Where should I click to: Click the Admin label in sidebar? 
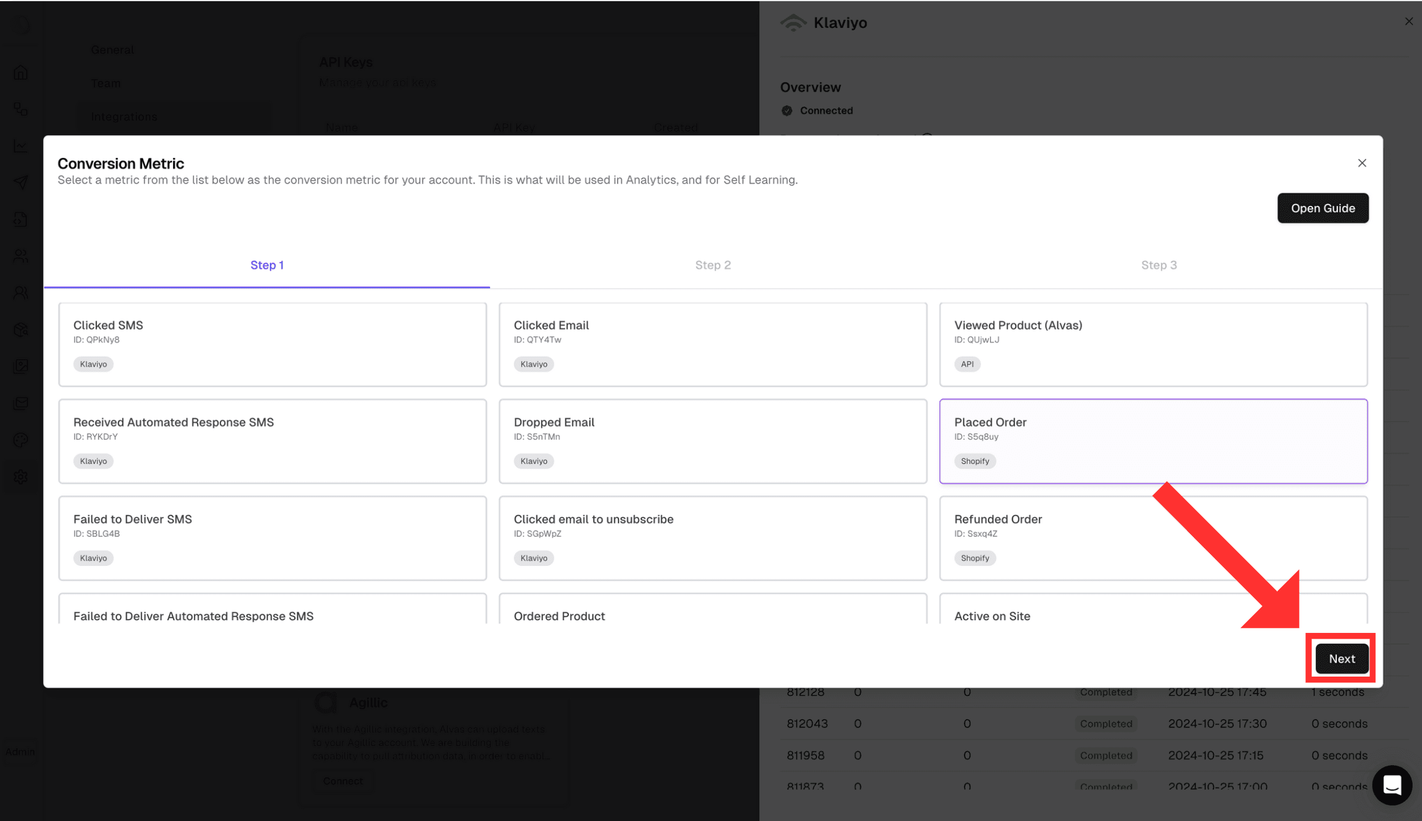pyautogui.click(x=20, y=751)
